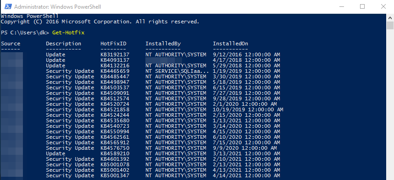
Task: Click the Source column header
Action: (11, 44)
